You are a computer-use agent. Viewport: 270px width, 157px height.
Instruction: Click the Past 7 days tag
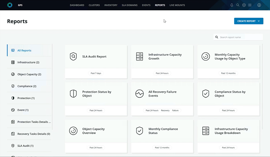(x=96, y=73)
